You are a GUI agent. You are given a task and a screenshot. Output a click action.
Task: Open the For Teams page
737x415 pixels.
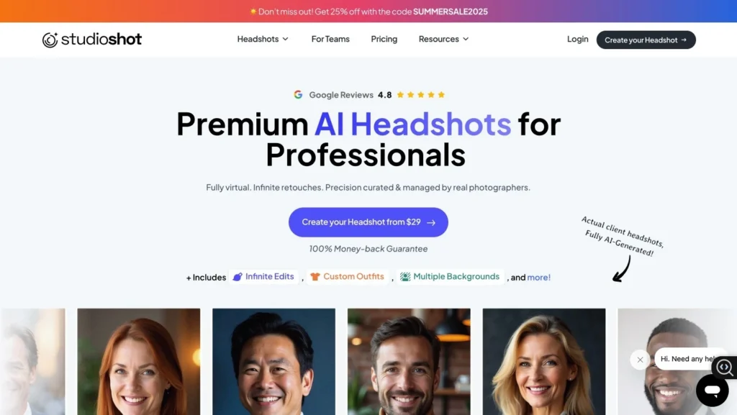coord(330,39)
